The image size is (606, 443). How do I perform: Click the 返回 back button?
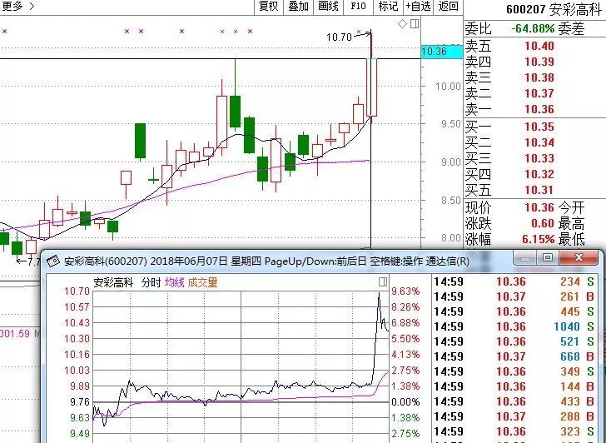449,7
